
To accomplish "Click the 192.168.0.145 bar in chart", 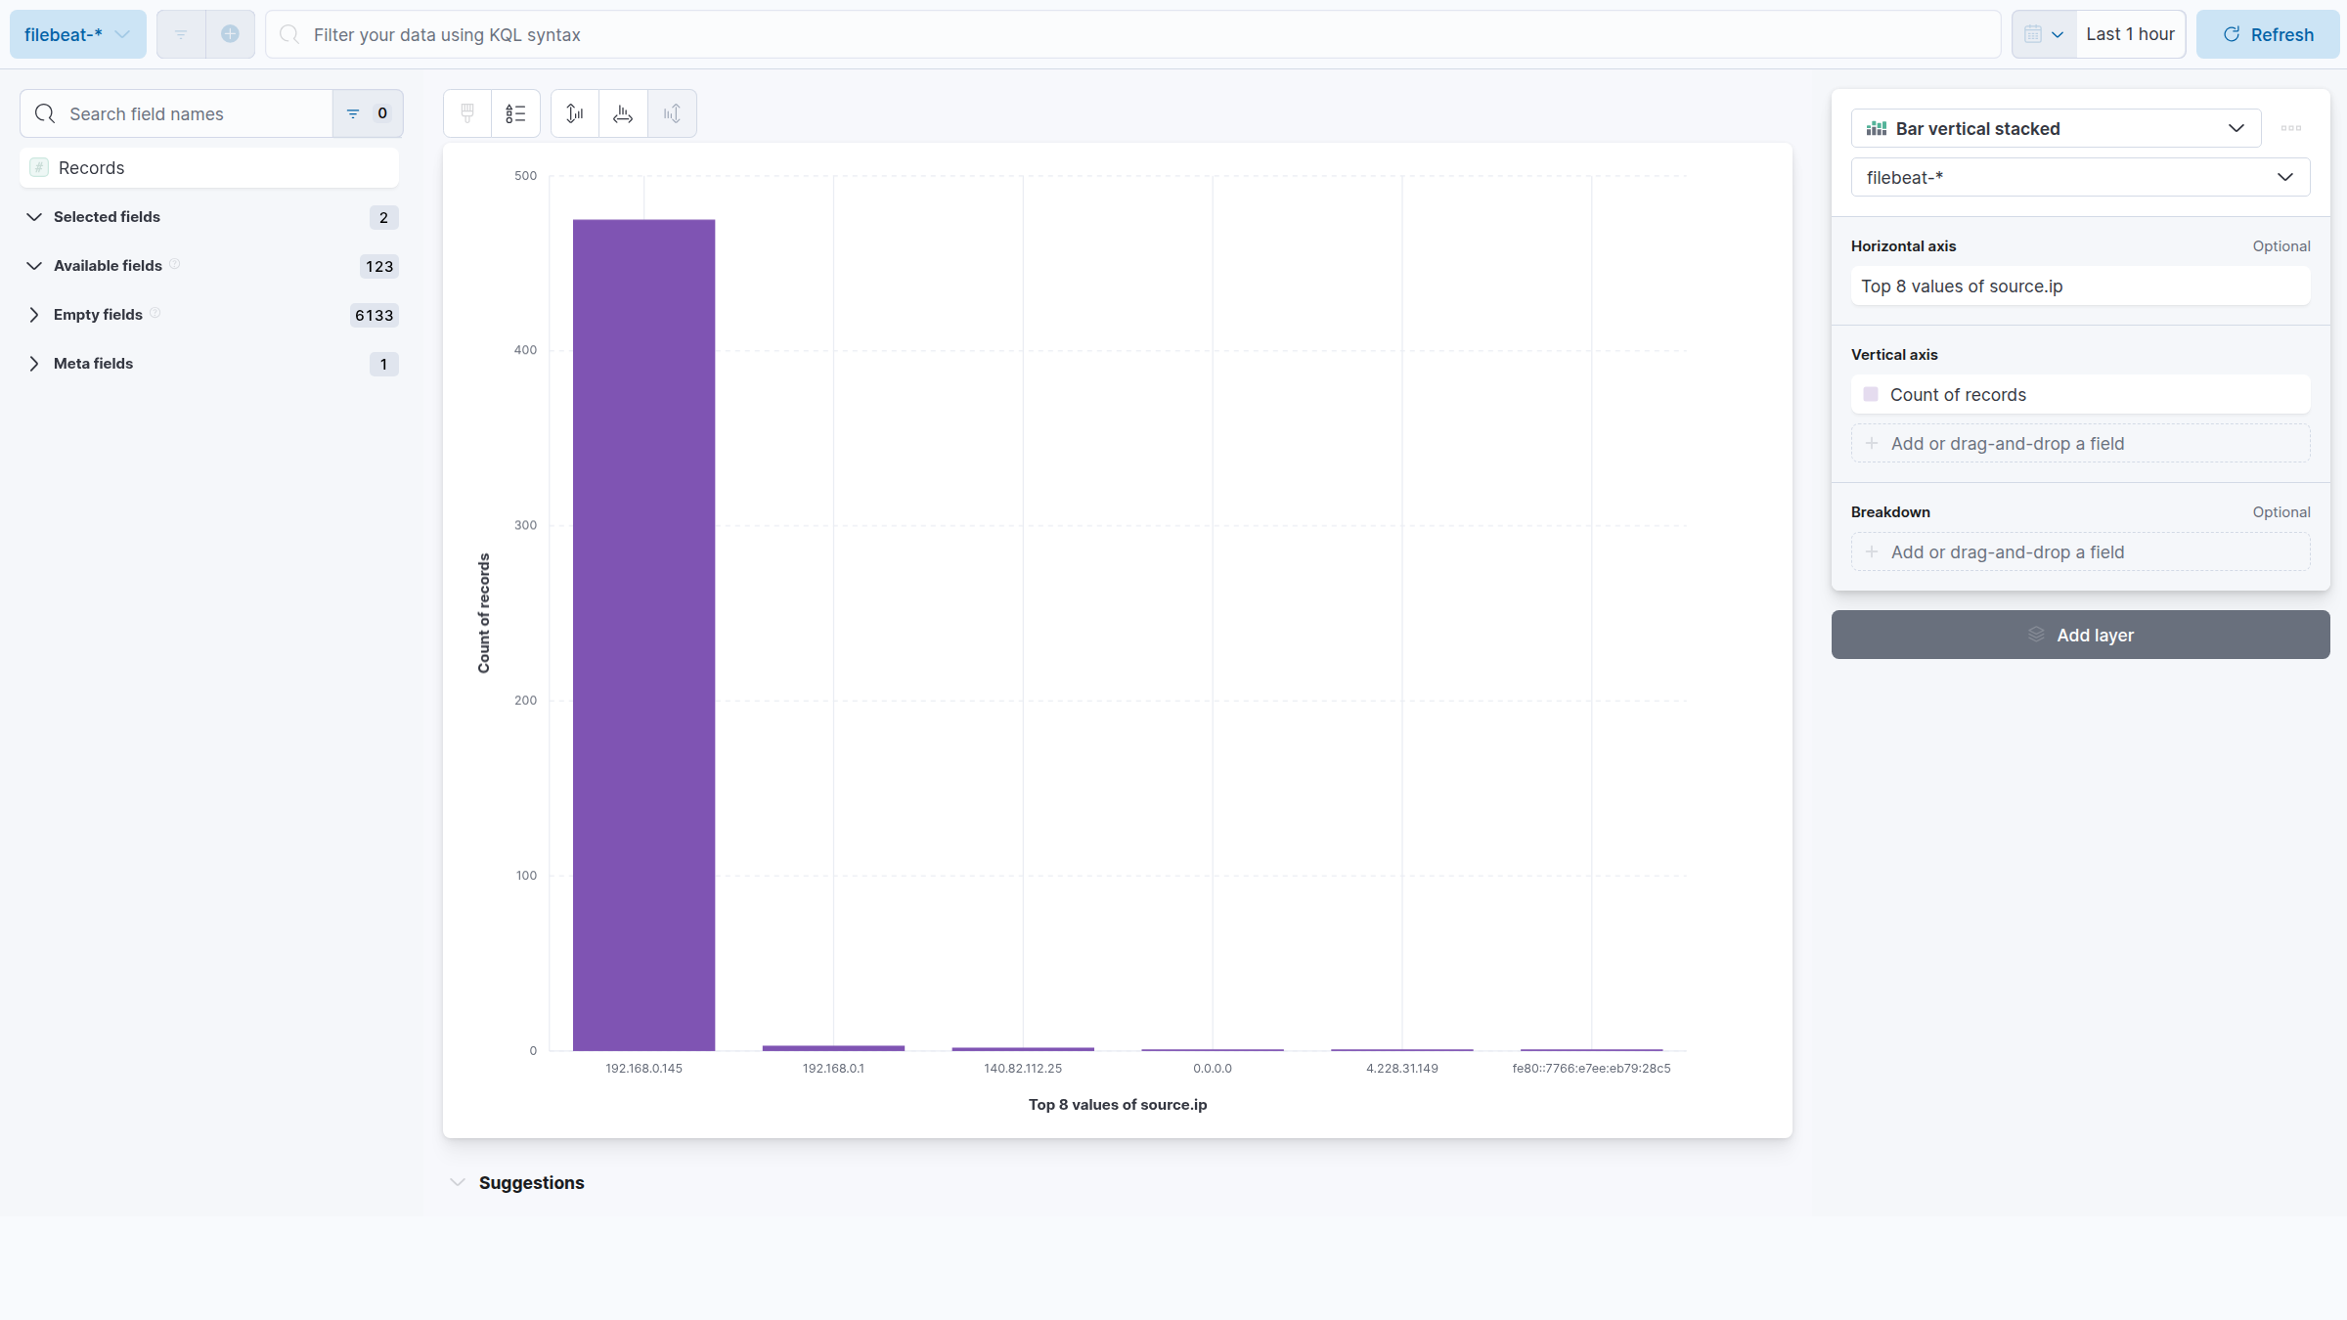I will (643, 636).
